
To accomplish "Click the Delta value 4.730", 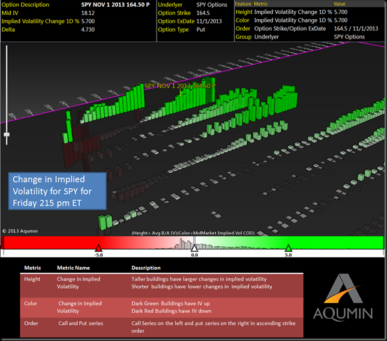I will [88, 29].
